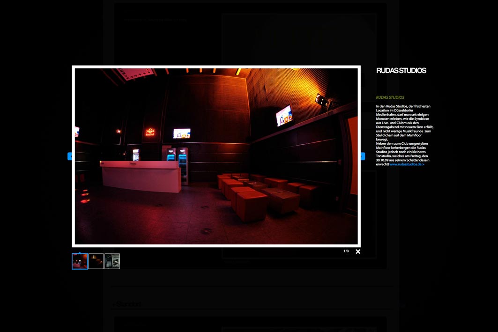Follow the www.rudasstudios.de link
Image resolution: width=498 pixels, height=332 pixels.
click(x=405, y=165)
